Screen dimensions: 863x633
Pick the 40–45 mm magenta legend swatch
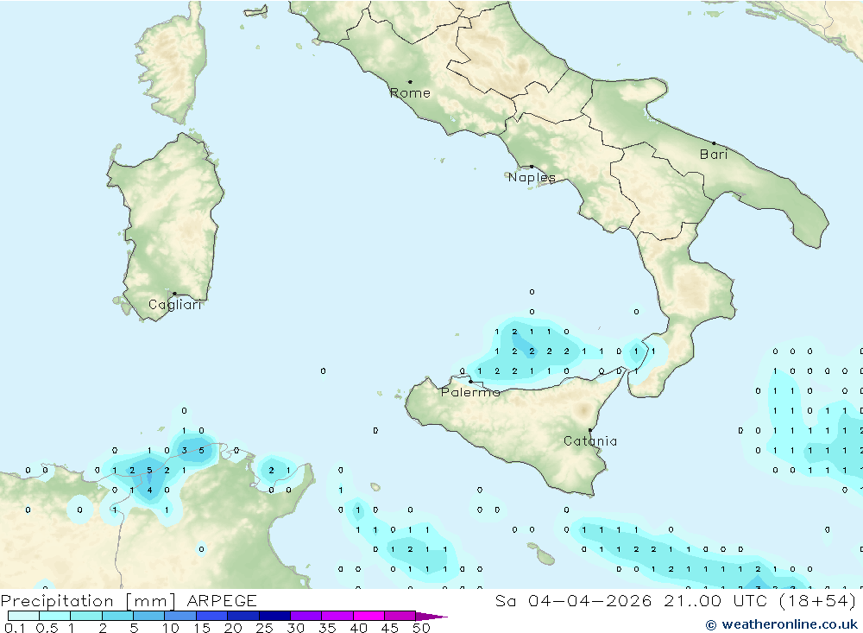tap(369, 616)
